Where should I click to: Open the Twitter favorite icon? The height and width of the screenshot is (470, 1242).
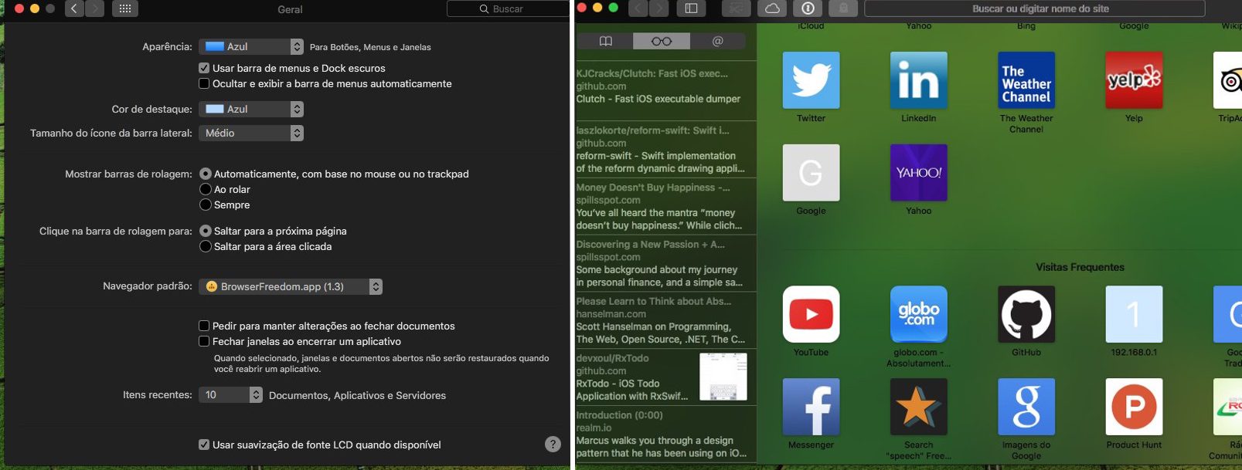coord(811,80)
